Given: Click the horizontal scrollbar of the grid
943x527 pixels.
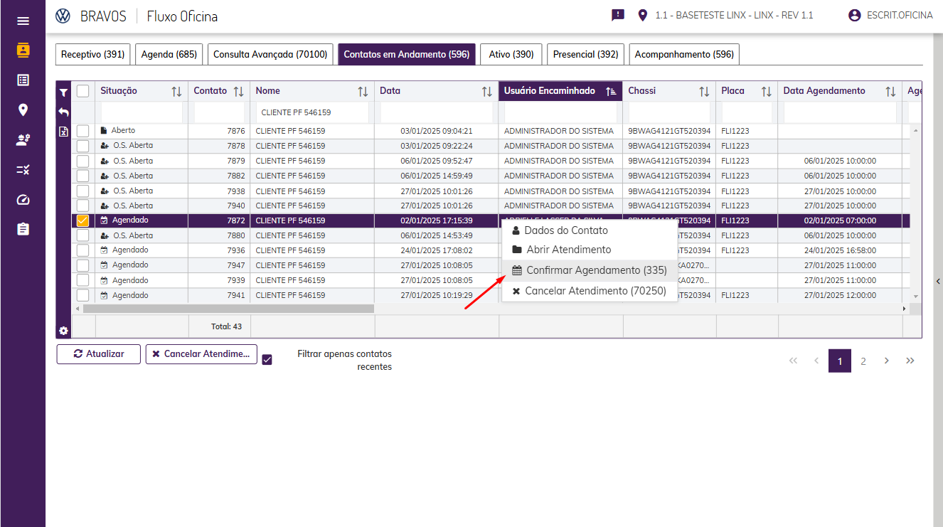Looking at the screenshot, I should pos(228,309).
